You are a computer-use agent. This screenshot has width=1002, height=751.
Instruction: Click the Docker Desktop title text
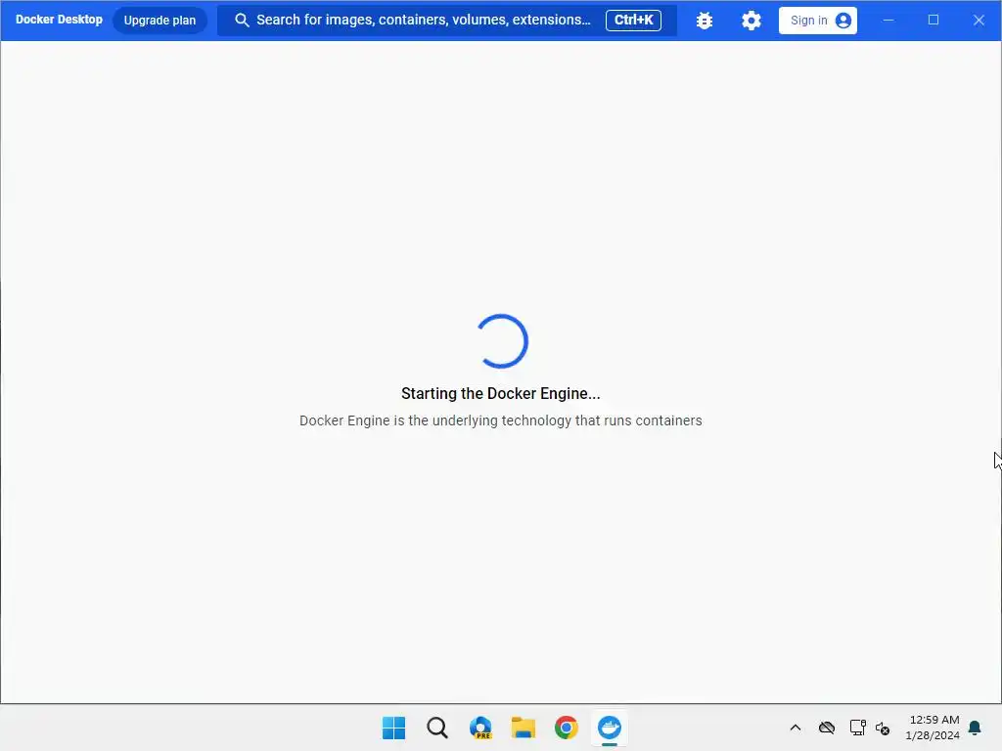tap(59, 20)
